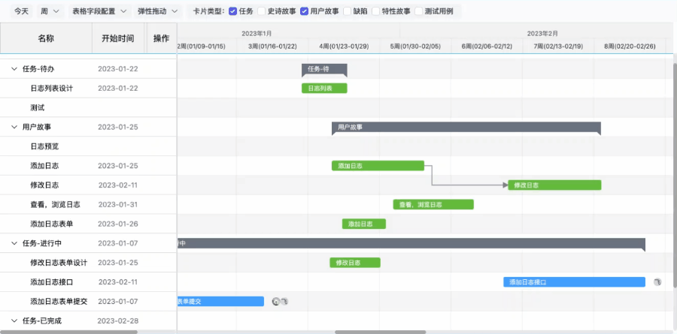Enable the 史诗故事 card type checkbox
This screenshot has width=677, height=334.
(262, 11)
